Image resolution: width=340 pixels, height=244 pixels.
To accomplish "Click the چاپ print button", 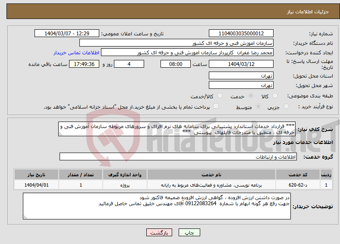I will pos(189,232).
